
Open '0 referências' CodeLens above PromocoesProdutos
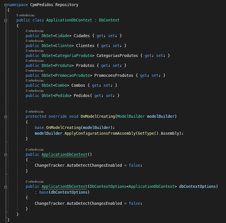tap(35, 71)
